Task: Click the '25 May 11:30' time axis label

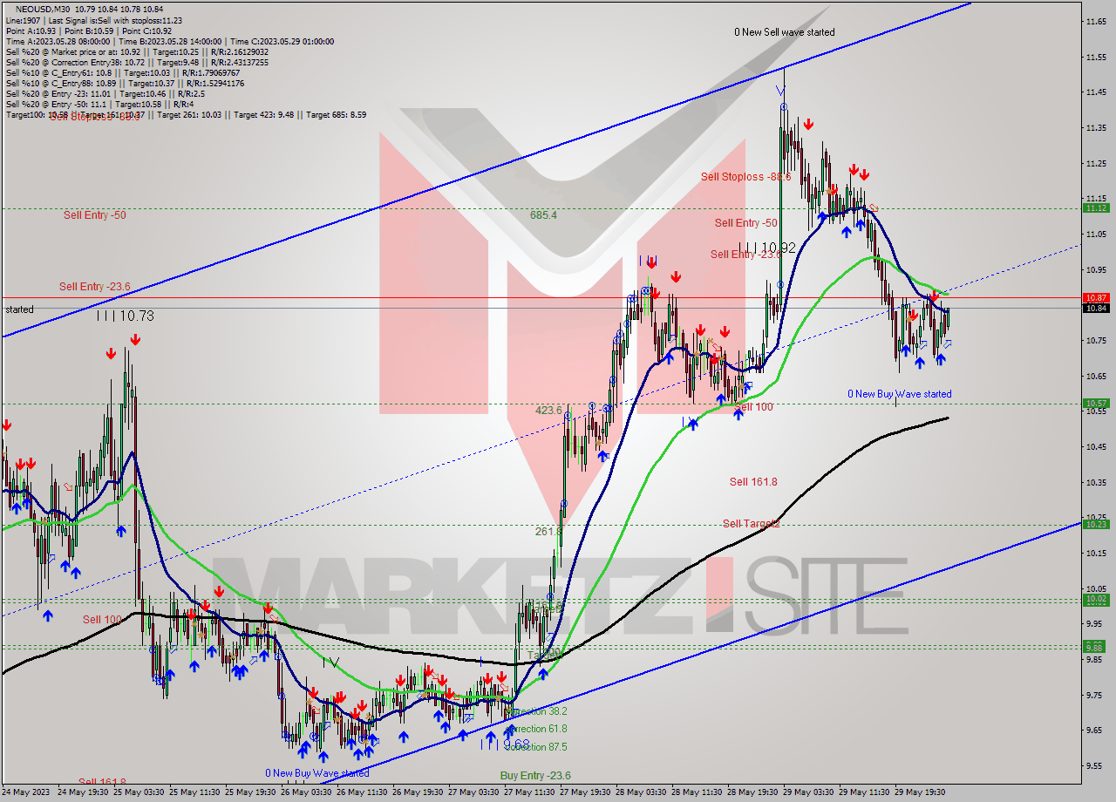Action: click(195, 792)
